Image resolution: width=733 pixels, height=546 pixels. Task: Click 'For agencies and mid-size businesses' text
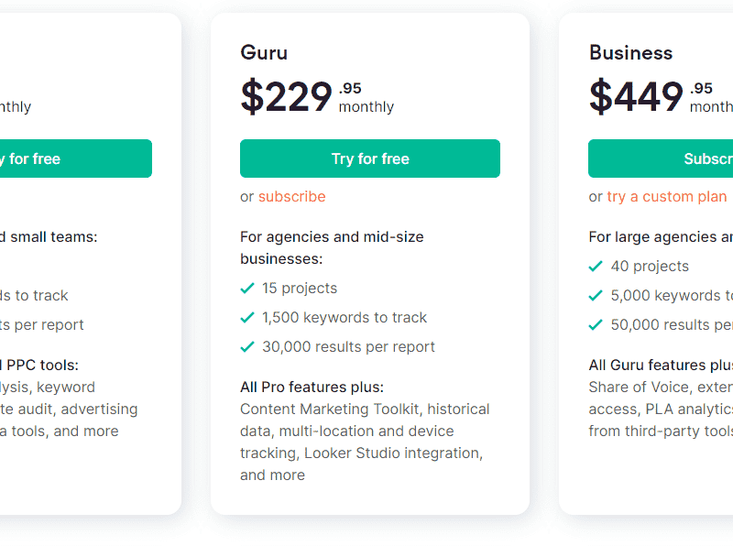[332, 247]
